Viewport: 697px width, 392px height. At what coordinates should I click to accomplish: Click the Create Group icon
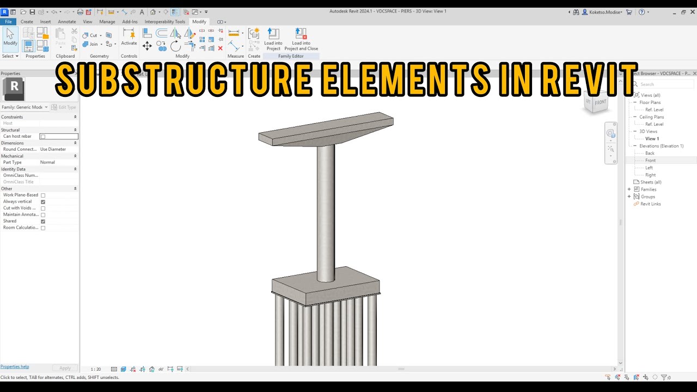(x=254, y=34)
